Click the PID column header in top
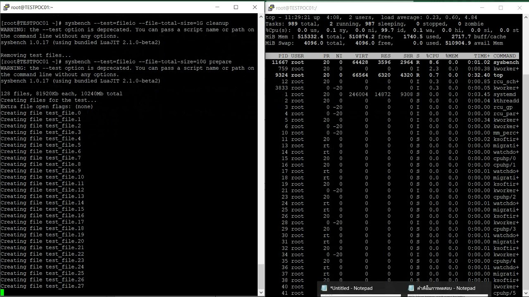 [x=283, y=56]
